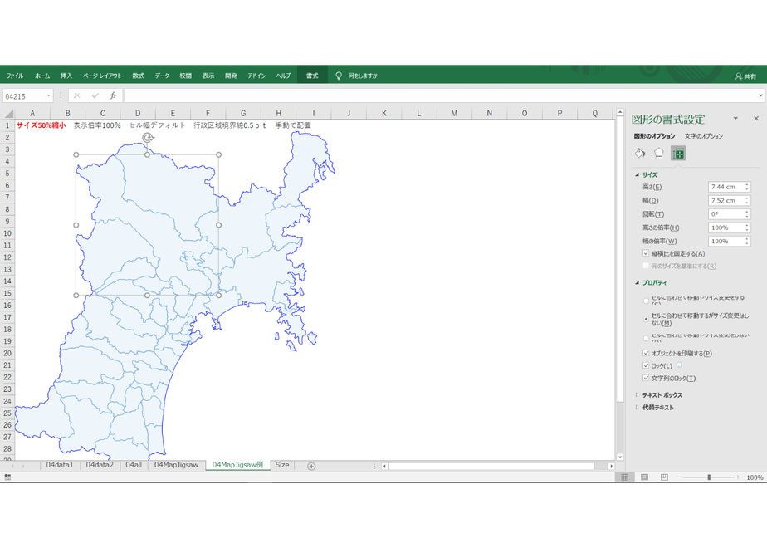Image resolution: width=767 pixels, height=548 pixels.
Task: Expand the formula bar chevron
Action: click(x=760, y=96)
